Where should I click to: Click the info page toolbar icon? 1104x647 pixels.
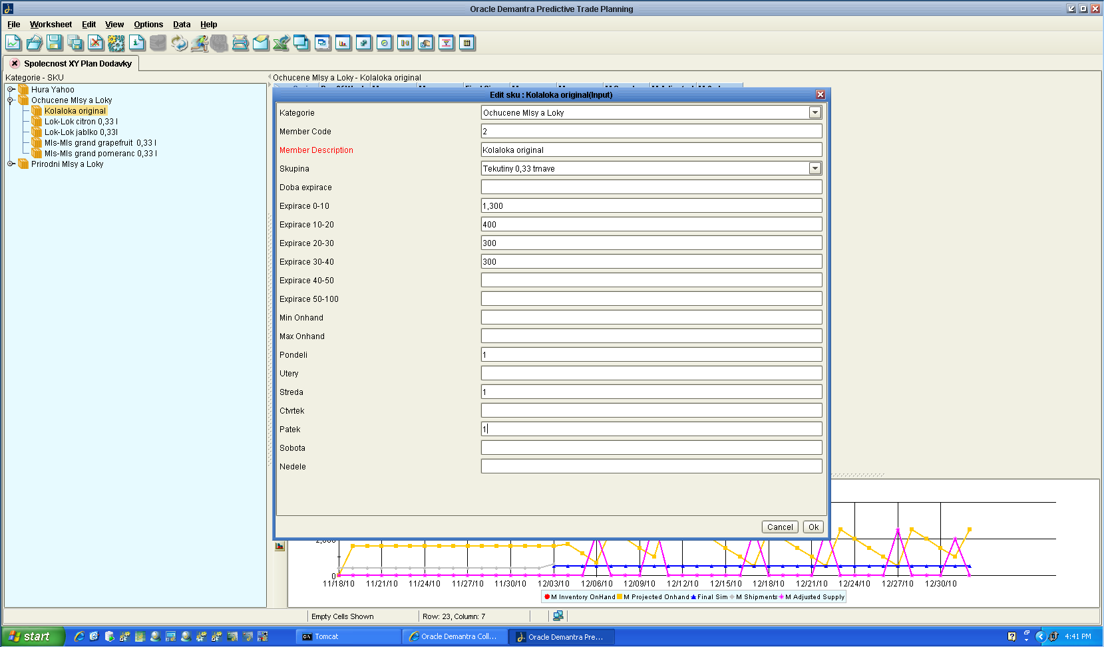click(137, 43)
